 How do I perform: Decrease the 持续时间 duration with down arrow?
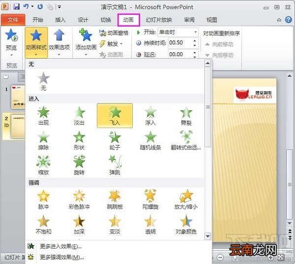(x=195, y=45)
